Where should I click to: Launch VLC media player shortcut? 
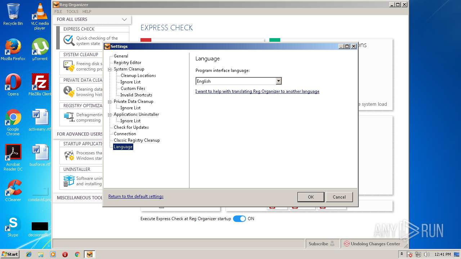click(x=40, y=17)
